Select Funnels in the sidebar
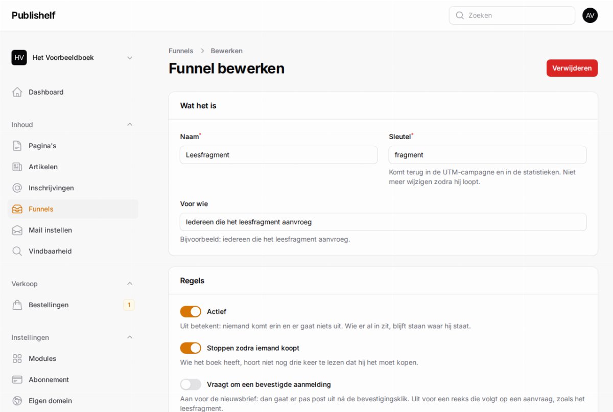613x412 pixels. [x=73, y=209]
